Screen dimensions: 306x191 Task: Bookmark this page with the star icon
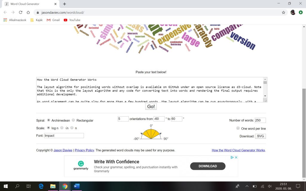[283, 13]
